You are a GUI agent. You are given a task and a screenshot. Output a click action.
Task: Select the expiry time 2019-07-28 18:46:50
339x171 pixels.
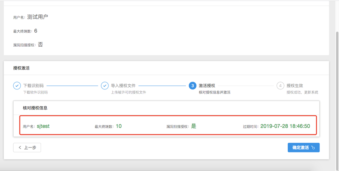[285, 126]
